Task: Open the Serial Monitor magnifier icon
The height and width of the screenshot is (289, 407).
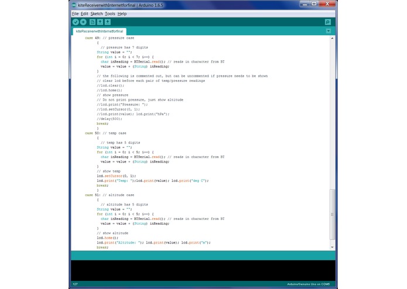Action: pos(328,22)
